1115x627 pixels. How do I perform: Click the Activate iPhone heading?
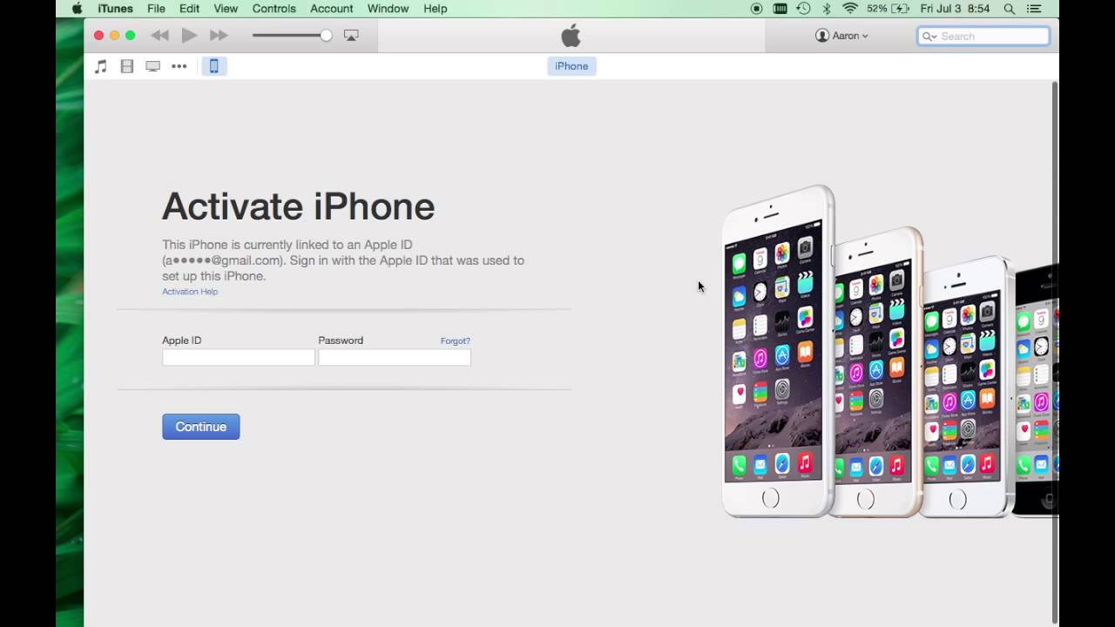[298, 206]
